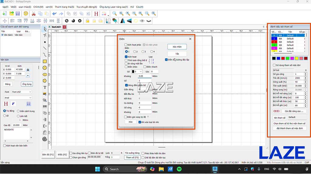Click the red H hatch fill icon
311x174 pixels.
[x=96, y=14]
